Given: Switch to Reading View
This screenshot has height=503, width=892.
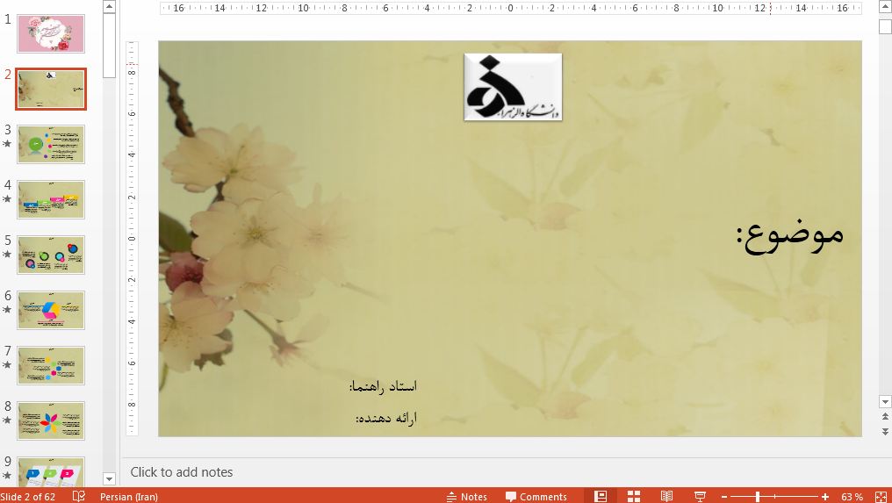Looking at the screenshot, I should pos(666,496).
